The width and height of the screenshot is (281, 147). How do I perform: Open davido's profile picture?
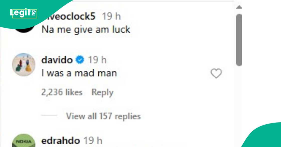coord(24,65)
